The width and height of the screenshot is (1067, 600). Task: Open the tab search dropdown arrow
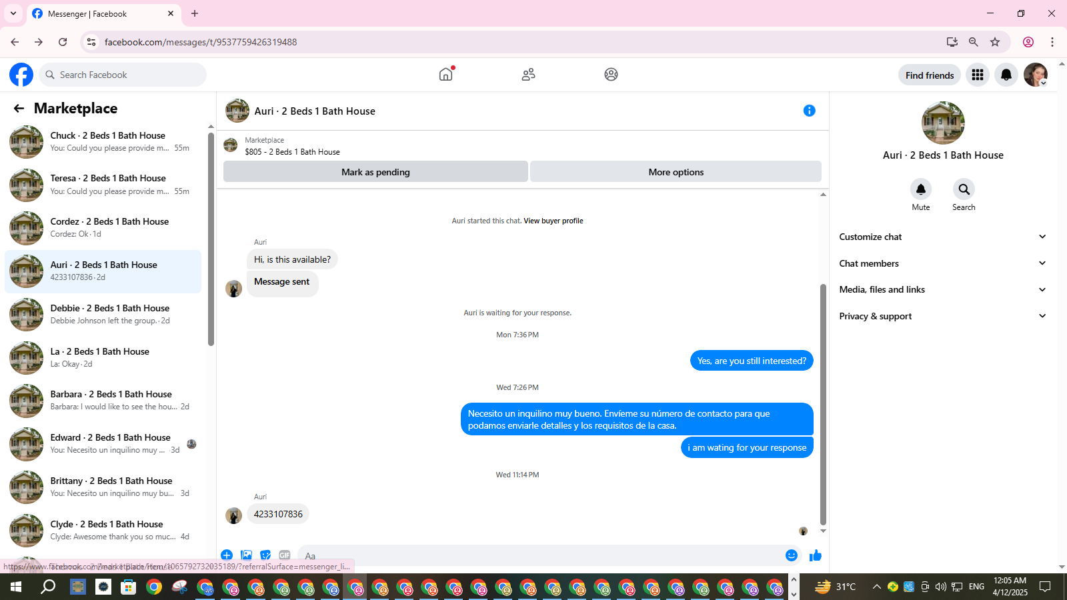coord(13,13)
